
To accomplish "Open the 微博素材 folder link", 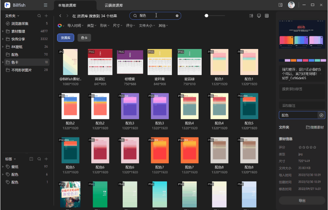I will (x=315, y=127).
